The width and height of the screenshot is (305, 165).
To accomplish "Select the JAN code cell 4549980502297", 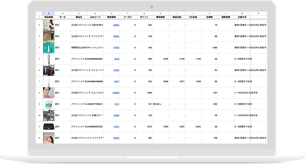I will click(x=95, y=127).
